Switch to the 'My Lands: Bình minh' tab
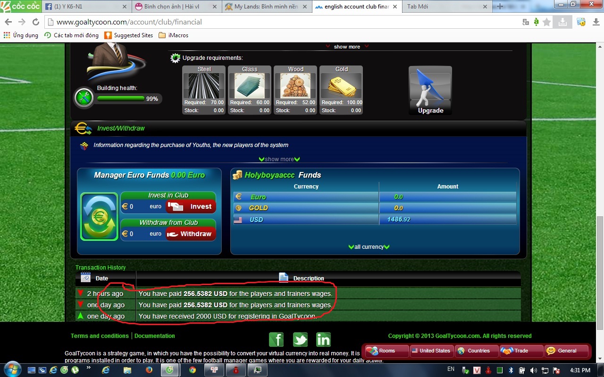604x377 pixels. click(x=267, y=7)
